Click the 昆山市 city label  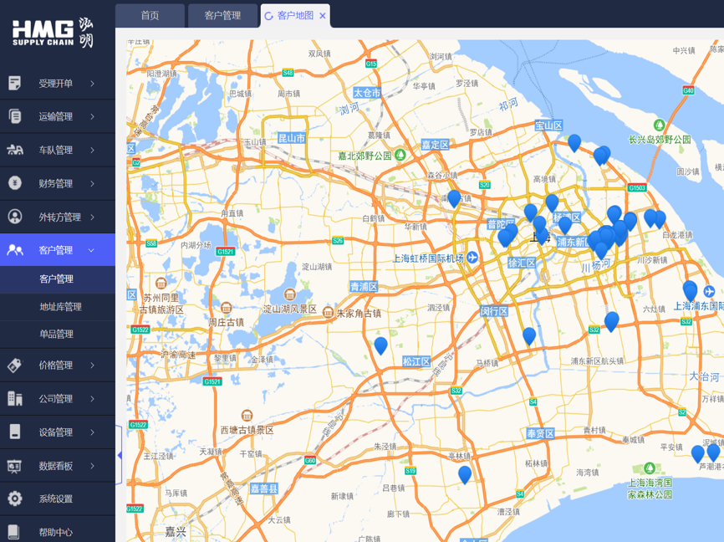[292, 138]
